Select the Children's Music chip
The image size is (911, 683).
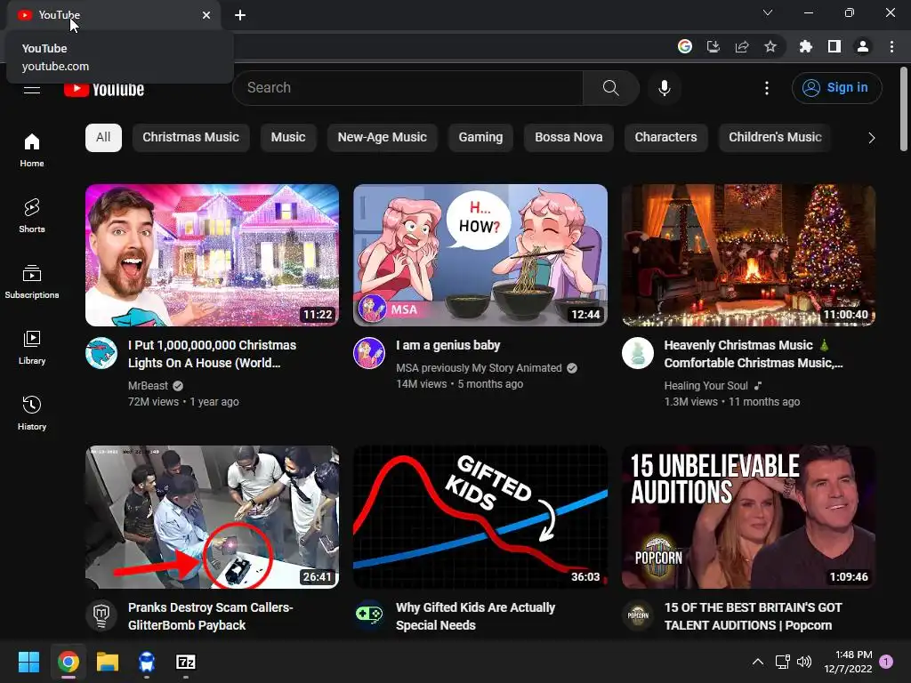[x=775, y=138]
